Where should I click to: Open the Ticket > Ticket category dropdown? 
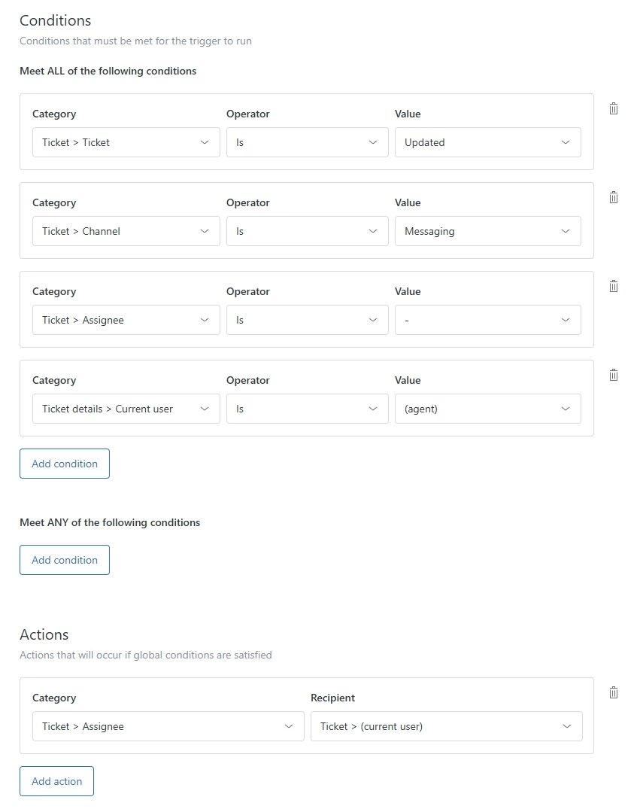[x=126, y=142]
